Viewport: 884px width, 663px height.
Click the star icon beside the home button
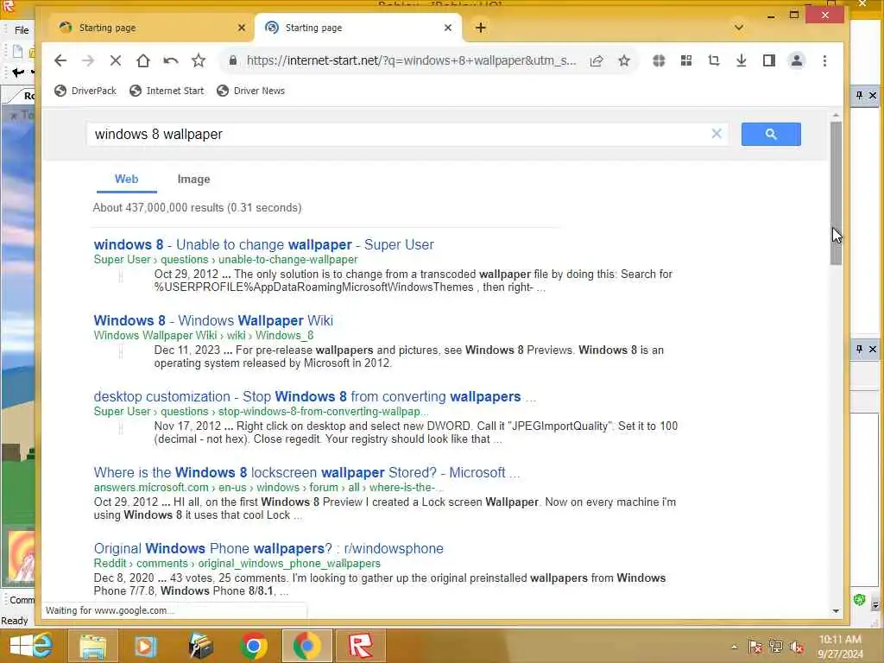tap(199, 60)
